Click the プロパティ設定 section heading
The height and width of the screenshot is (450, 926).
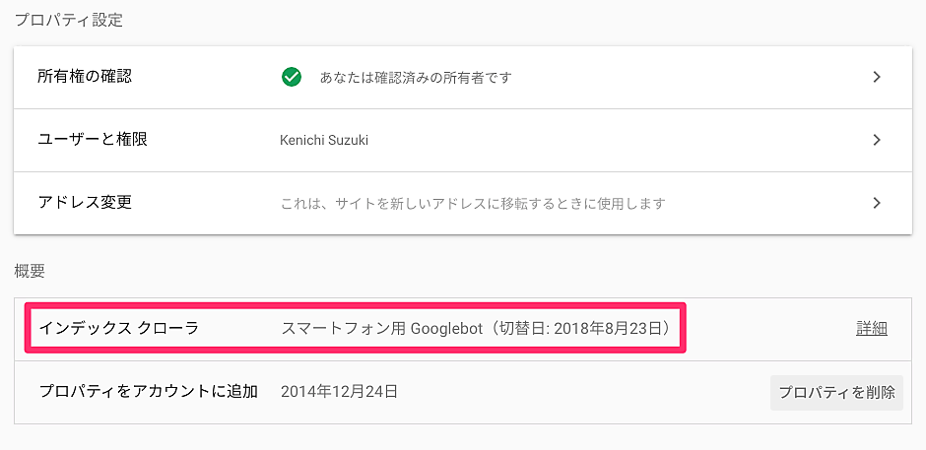click(68, 20)
